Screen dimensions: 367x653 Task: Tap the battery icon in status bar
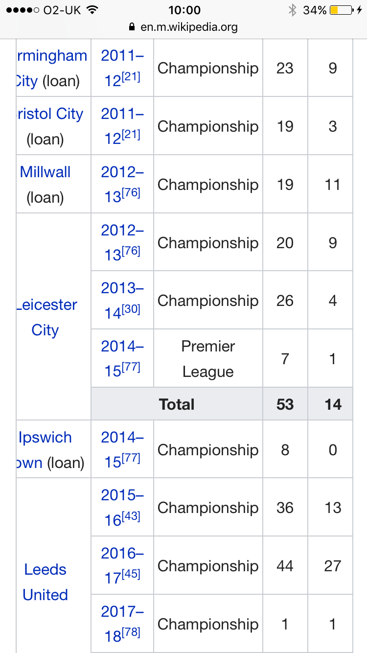click(x=342, y=10)
